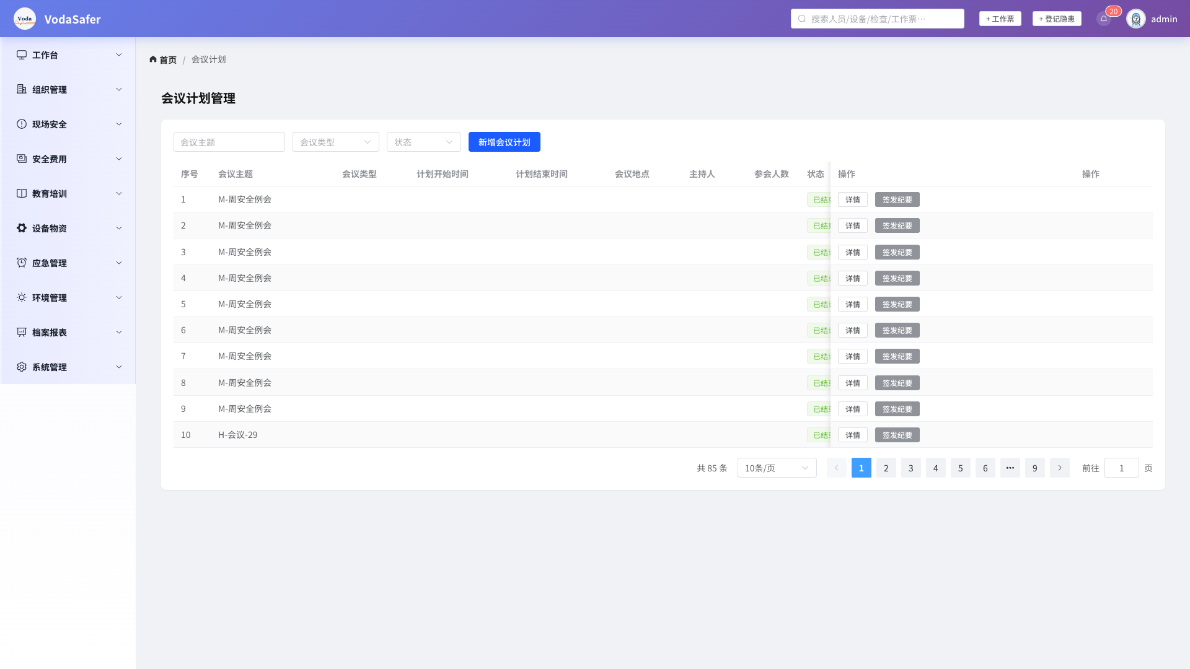Click the 安全费用 money icon
1190x669 pixels.
(22, 159)
